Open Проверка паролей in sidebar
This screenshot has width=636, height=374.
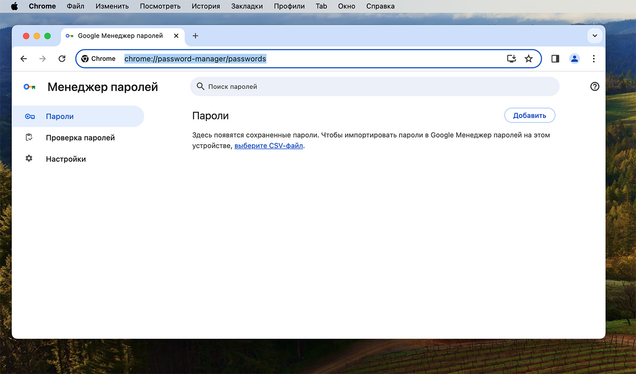[x=78, y=138]
